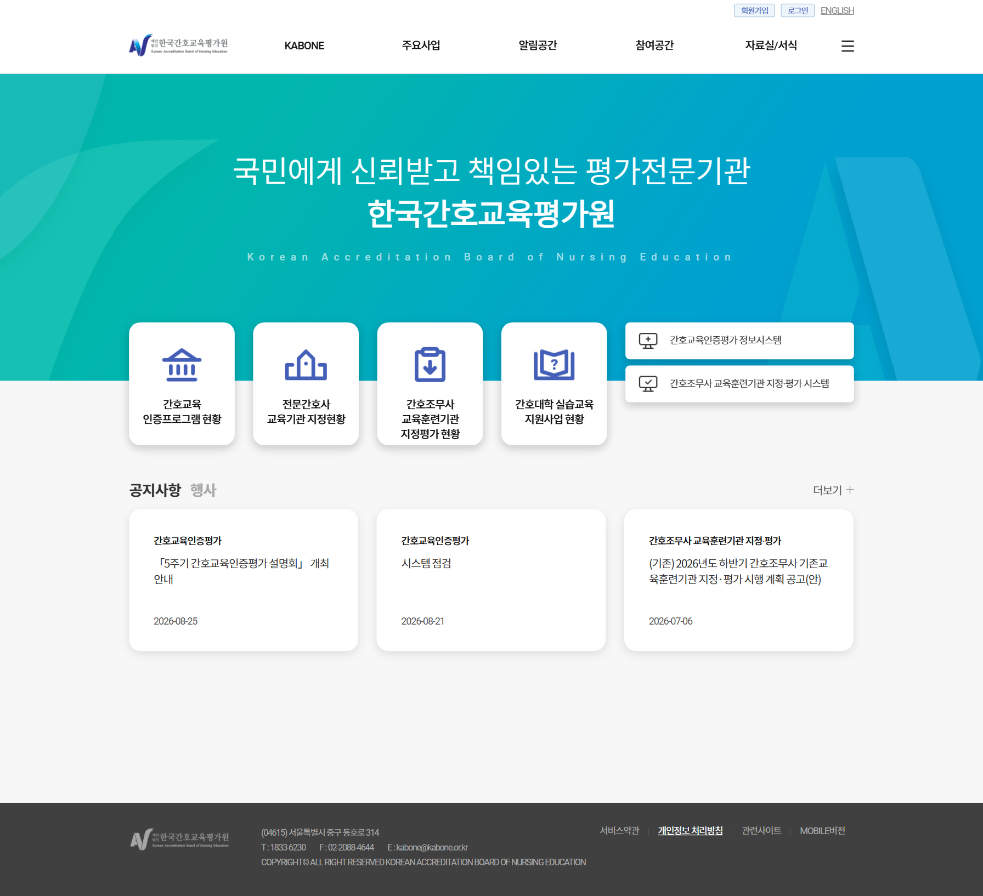Open the KABONE menu
Screen dimensions: 983x896
click(304, 46)
